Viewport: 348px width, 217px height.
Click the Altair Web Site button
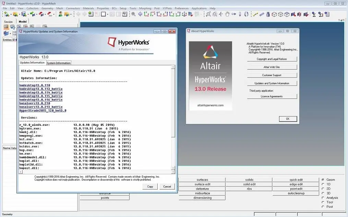[x=272, y=67]
